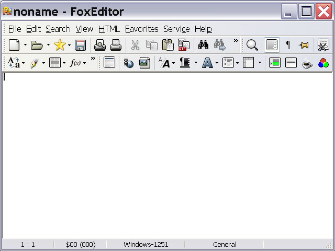
Task: Open the Search menu
Action: tap(58, 29)
